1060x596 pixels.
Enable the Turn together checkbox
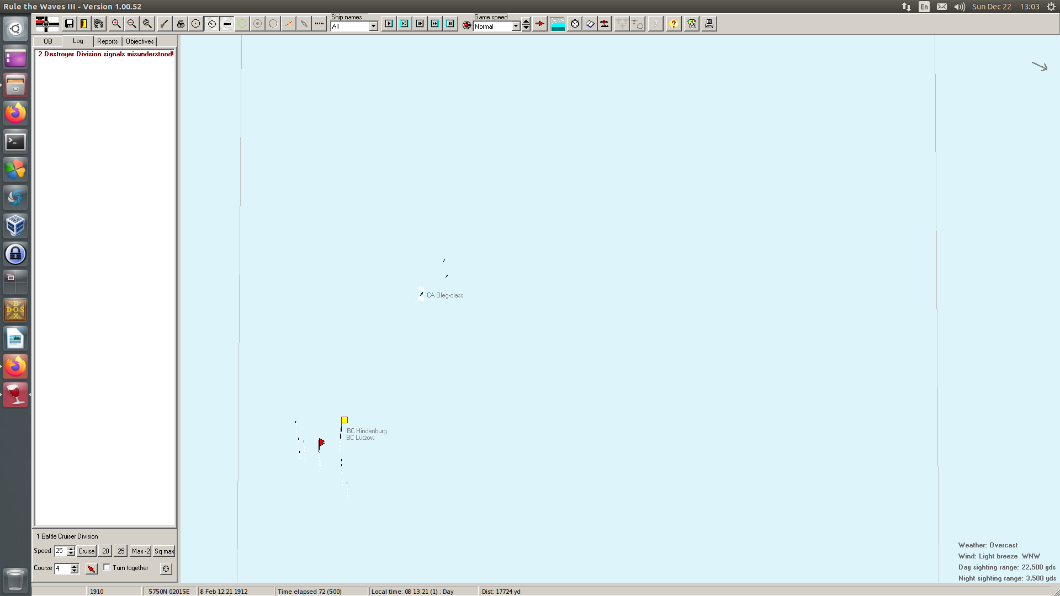(x=107, y=567)
